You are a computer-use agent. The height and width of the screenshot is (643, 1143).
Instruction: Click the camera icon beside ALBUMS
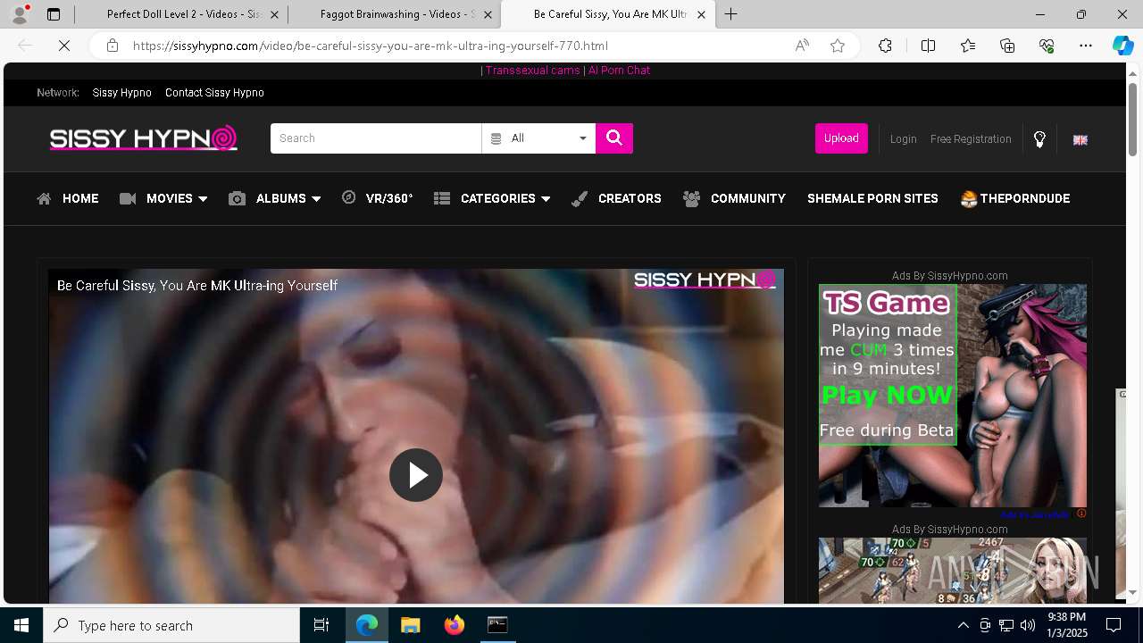coord(237,198)
